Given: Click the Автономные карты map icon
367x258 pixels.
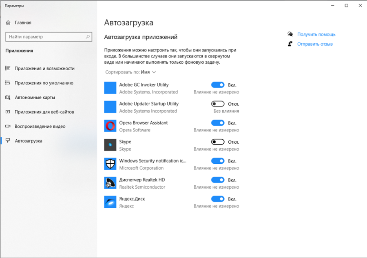Looking at the screenshot, I should click(8, 97).
